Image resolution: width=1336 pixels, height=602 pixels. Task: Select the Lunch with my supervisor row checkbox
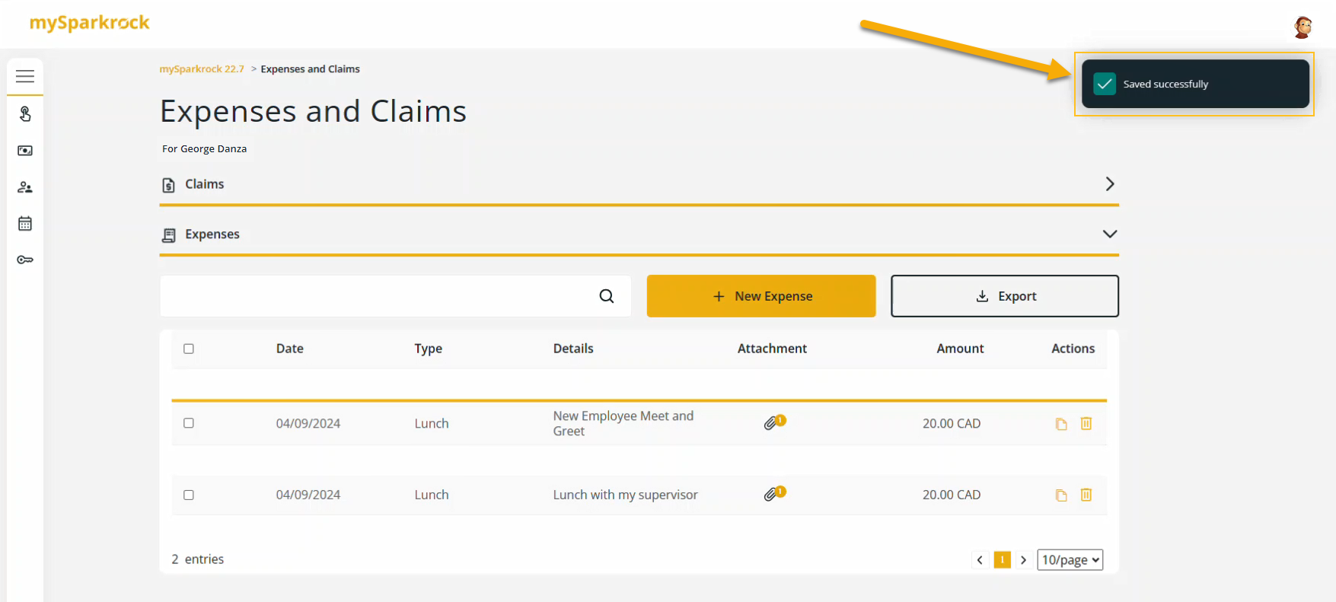(x=189, y=495)
